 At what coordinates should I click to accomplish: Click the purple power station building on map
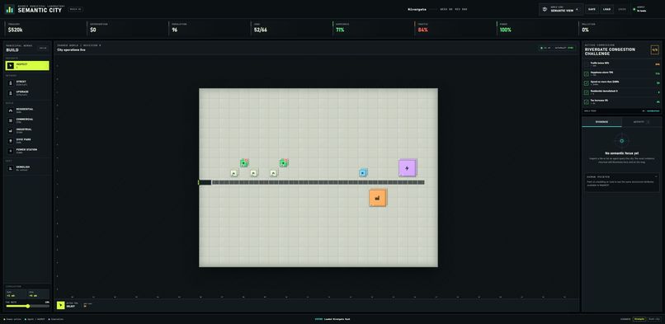(x=407, y=168)
